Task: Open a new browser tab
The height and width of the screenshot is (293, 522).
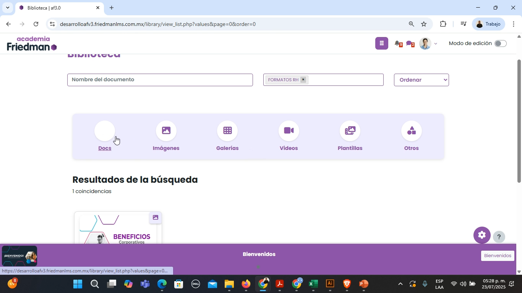Action: pyautogui.click(x=112, y=8)
